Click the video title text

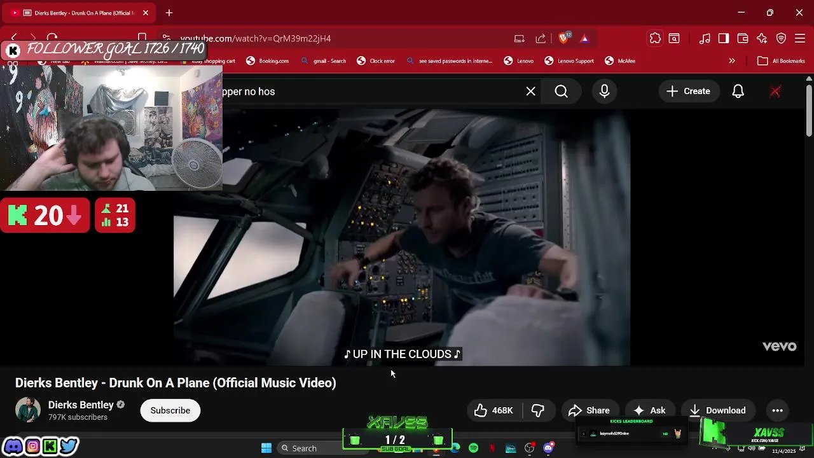click(176, 383)
